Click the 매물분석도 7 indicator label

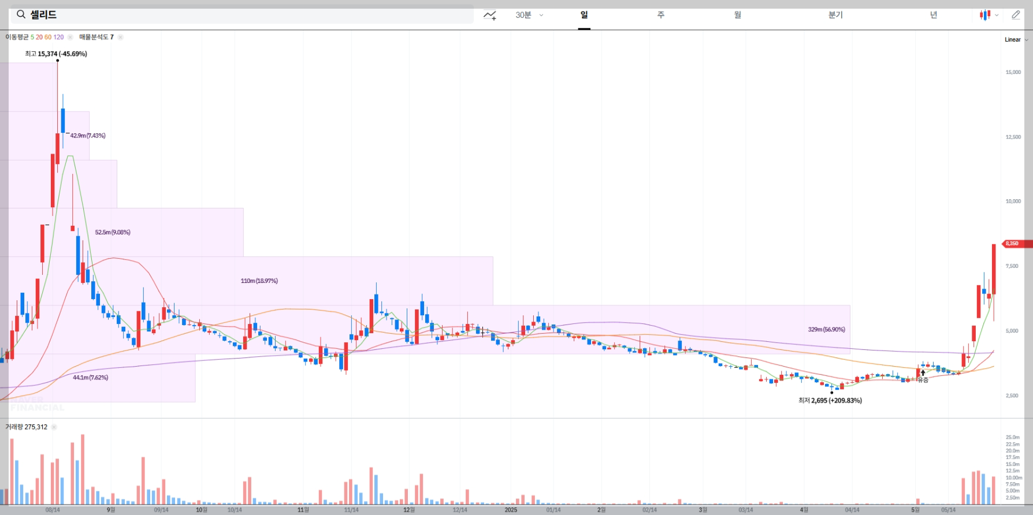pos(96,37)
